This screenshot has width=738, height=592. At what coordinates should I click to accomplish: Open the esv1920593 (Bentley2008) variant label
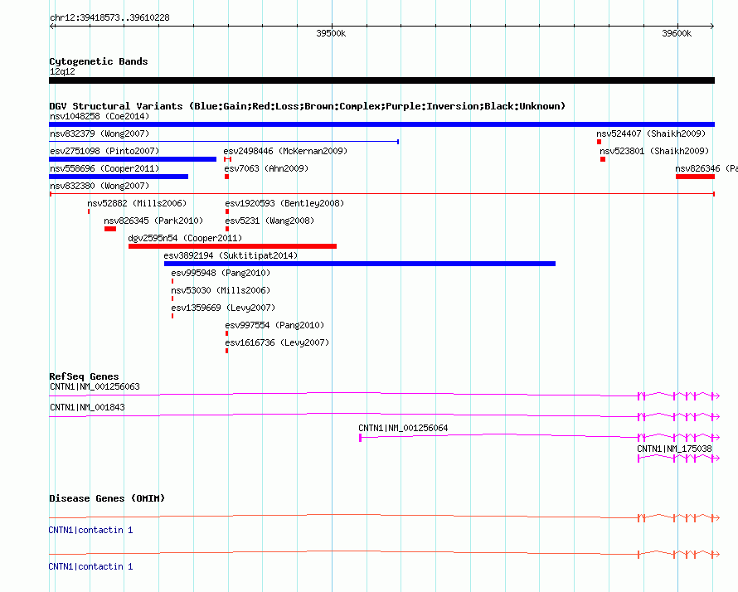(284, 203)
